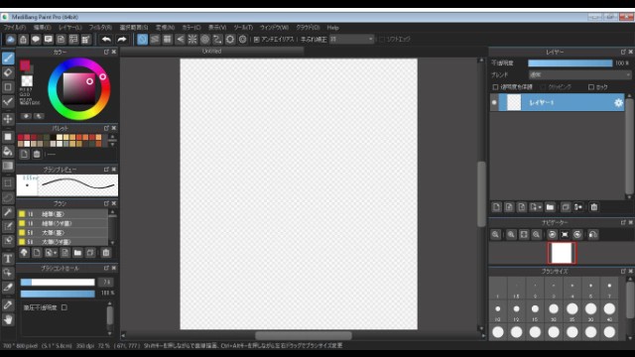
Task: Toggle the 透明度を保護 (protect alpha) checkbox
Action: [x=495, y=87]
